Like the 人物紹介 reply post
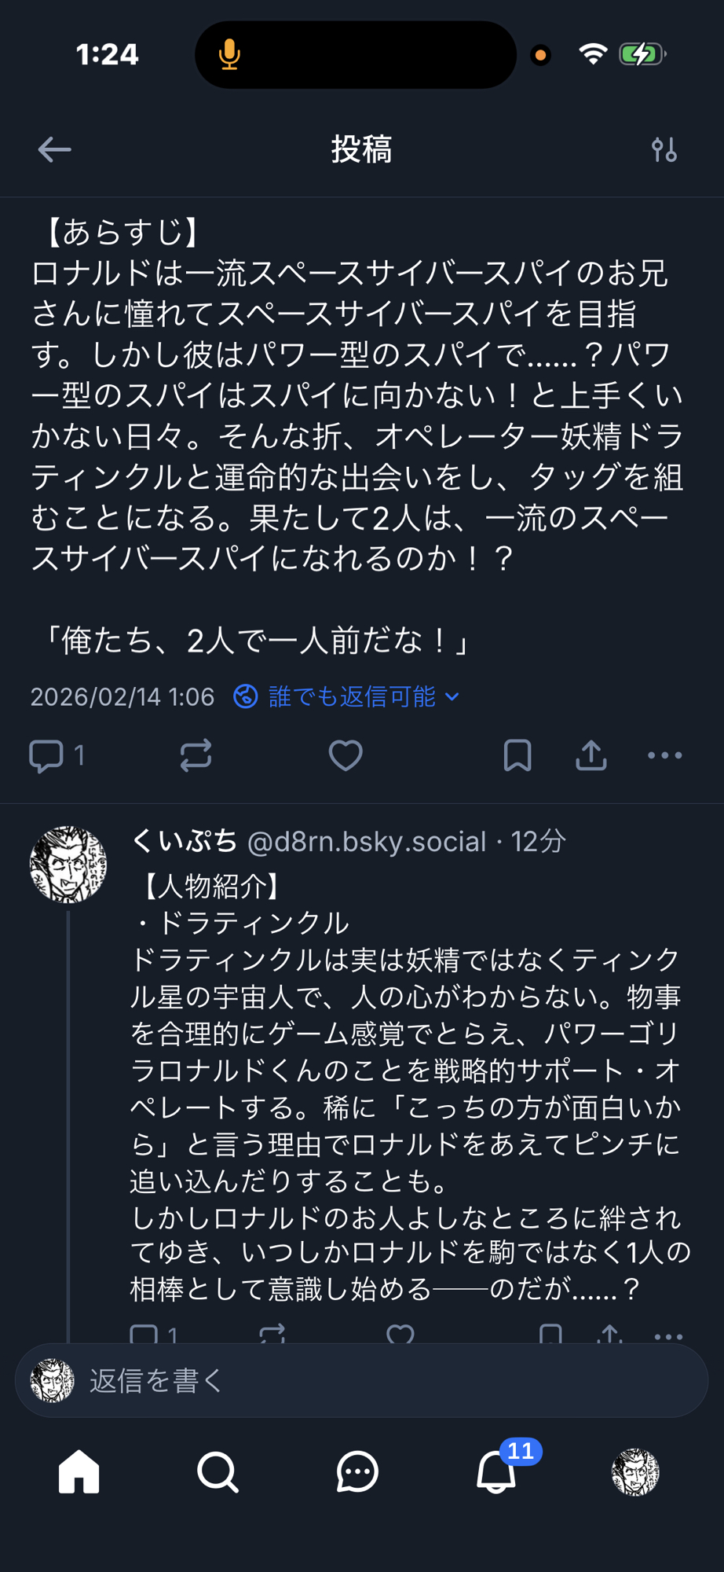Screen dimensions: 724x1572 400,1335
